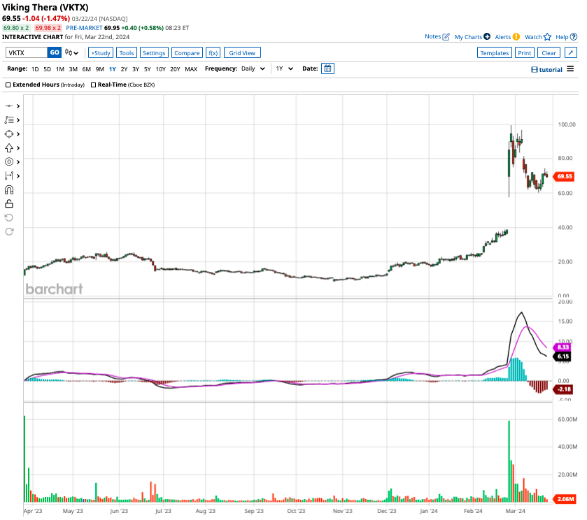Open the Settings menu
This screenshot has width=587, height=520.
pos(154,52)
